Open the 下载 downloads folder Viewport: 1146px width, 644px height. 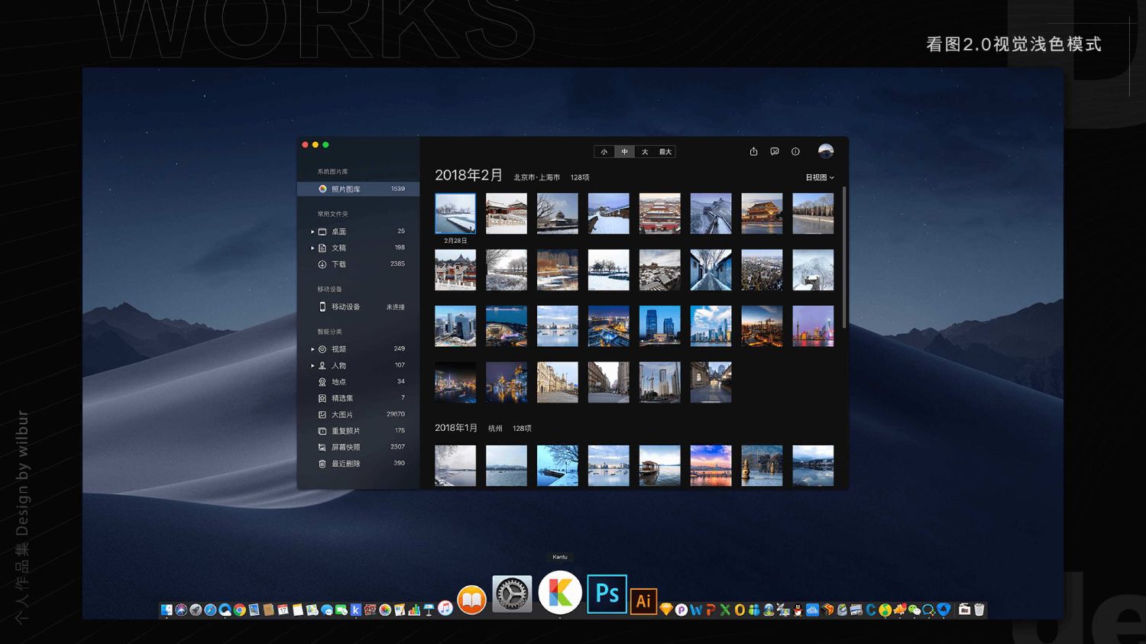[x=338, y=264]
